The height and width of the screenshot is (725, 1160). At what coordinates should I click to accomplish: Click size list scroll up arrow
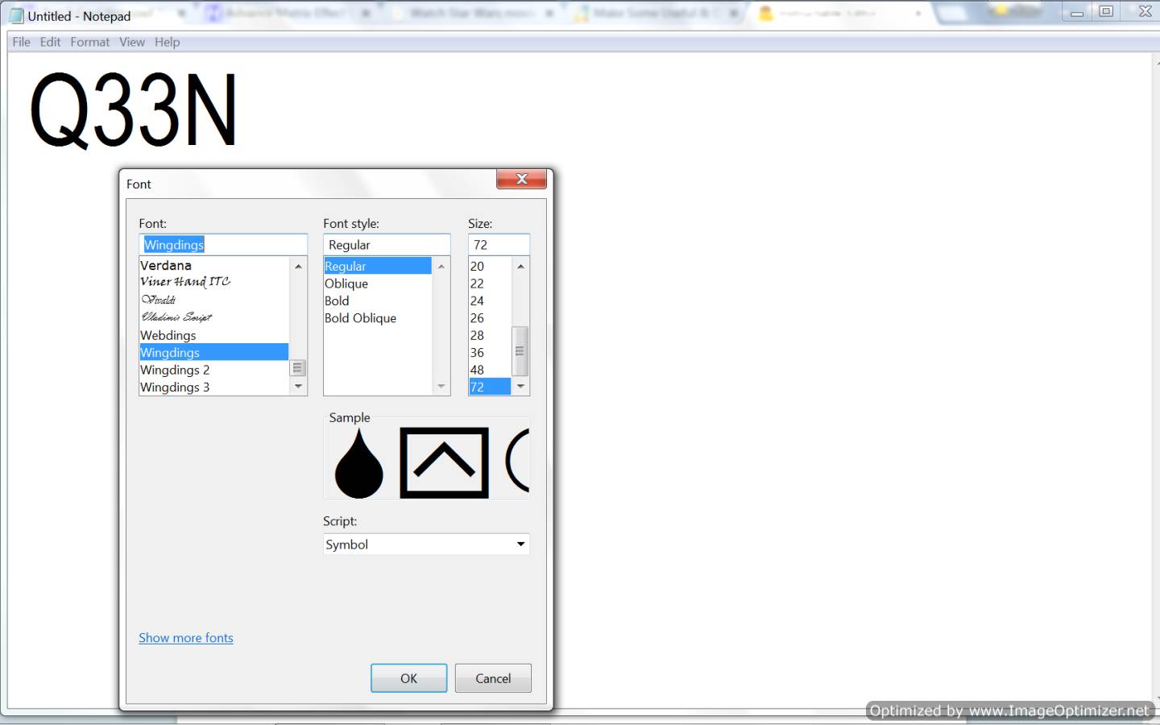click(x=520, y=266)
